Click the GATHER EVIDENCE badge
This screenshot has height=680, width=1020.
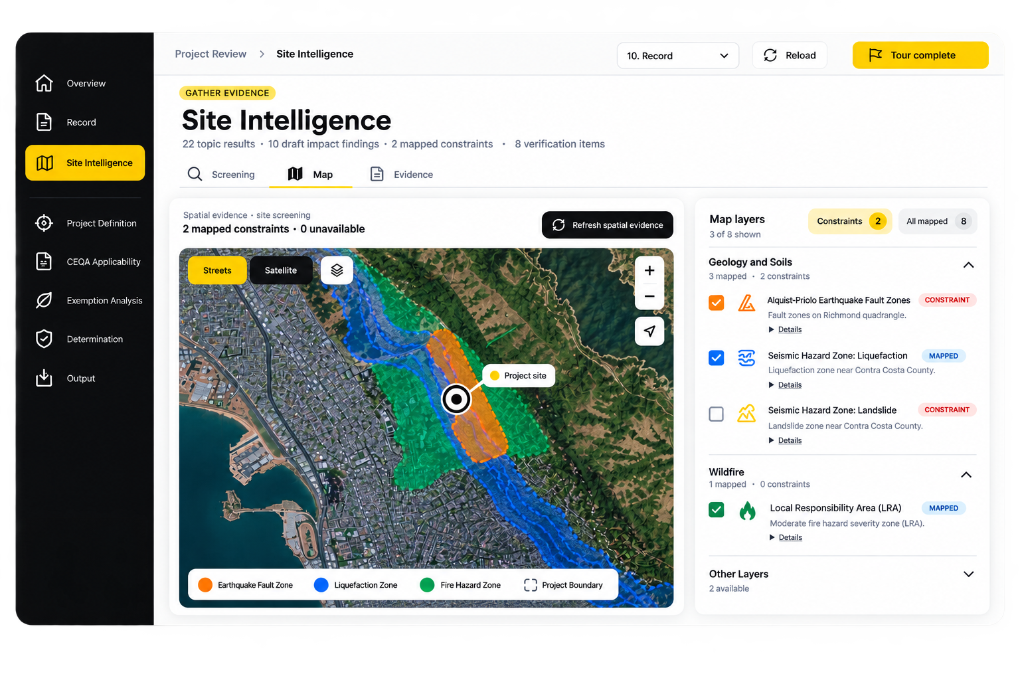(227, 93)
